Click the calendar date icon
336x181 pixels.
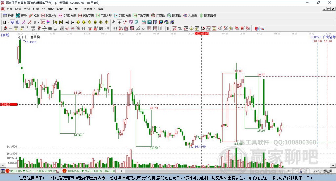tap(144, 22)
